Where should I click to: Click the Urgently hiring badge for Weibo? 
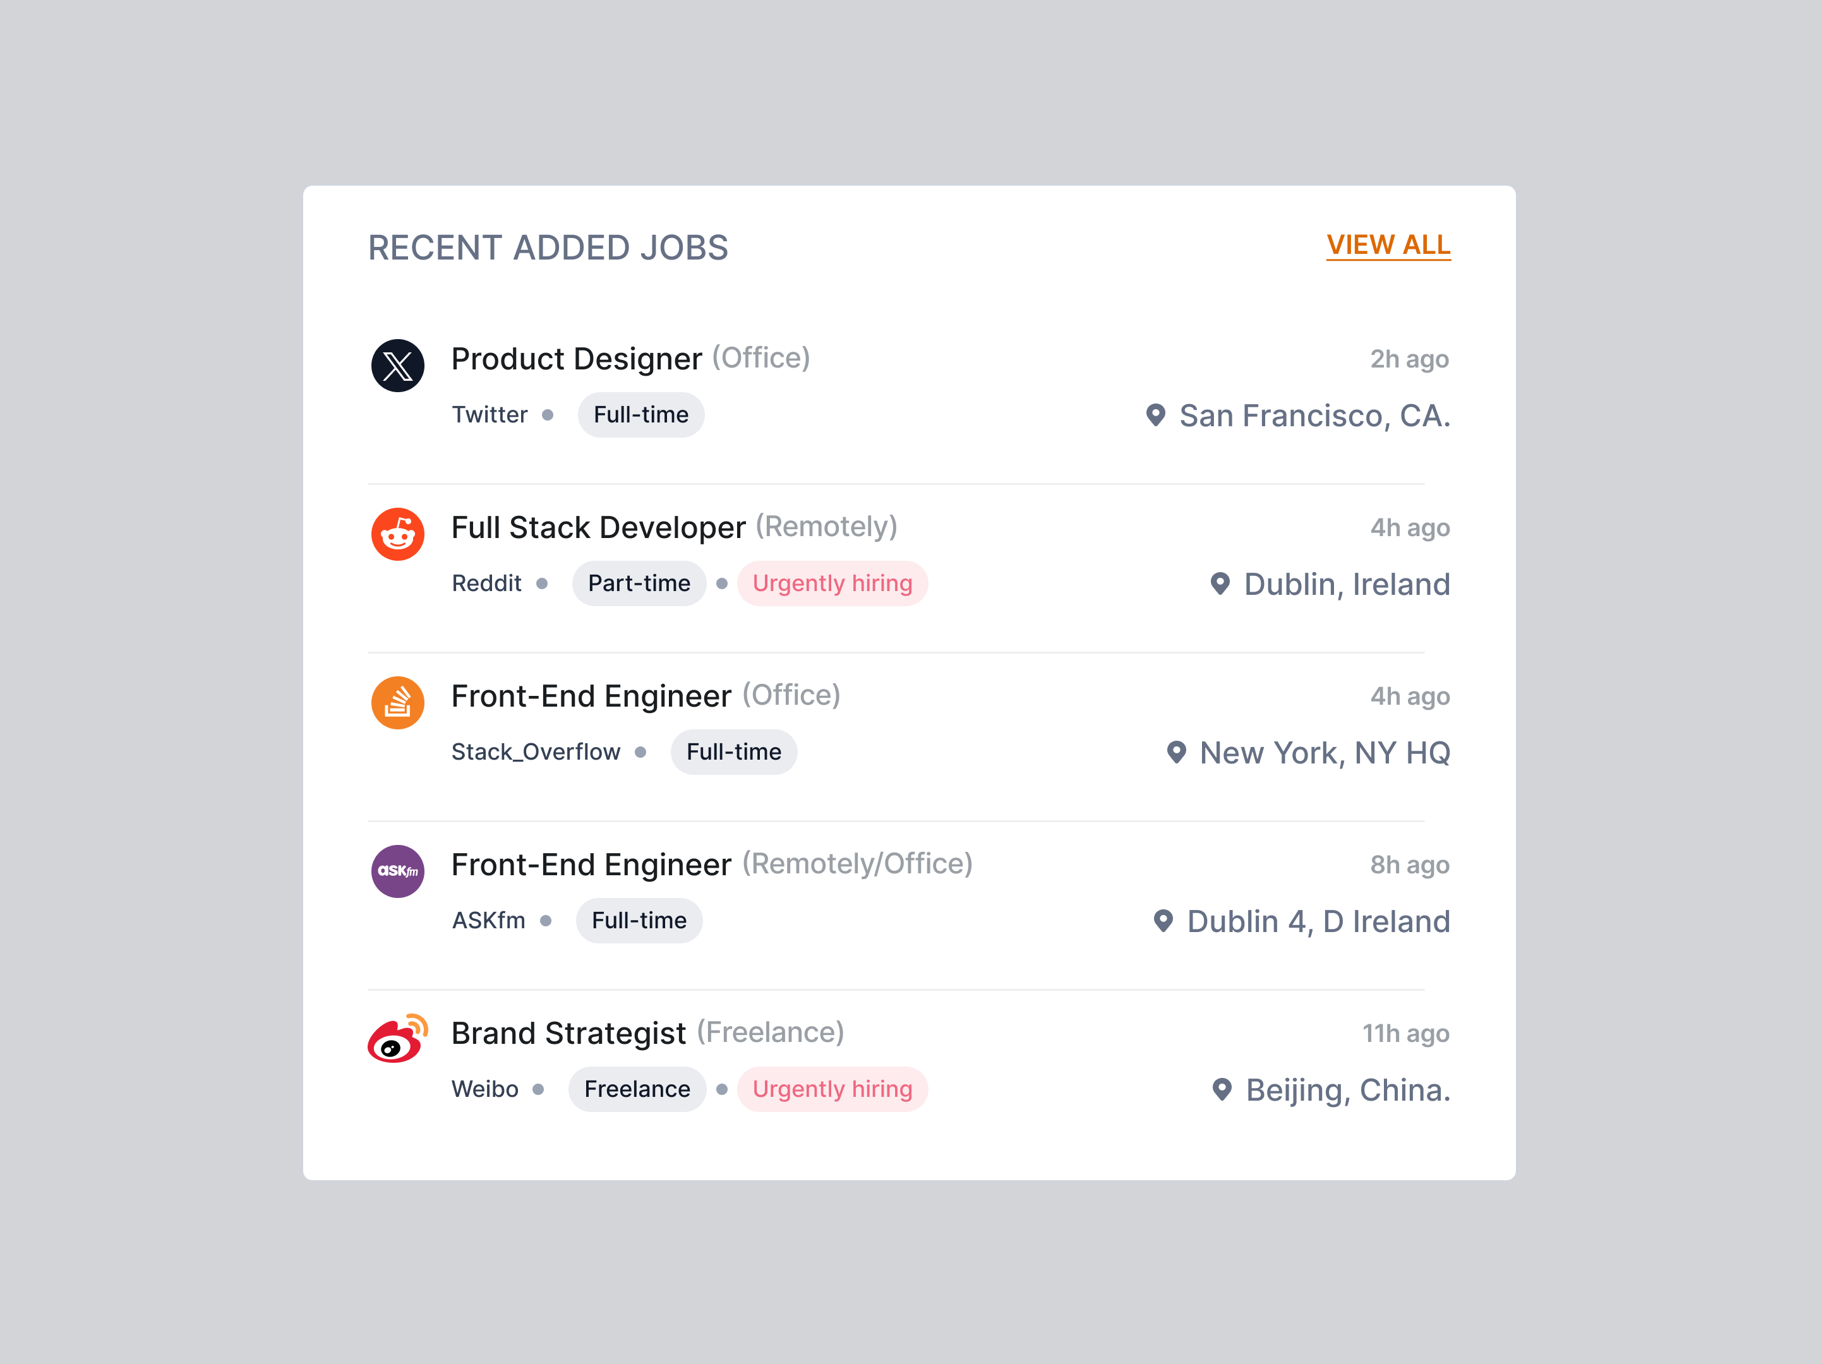(x=832, y=1088)
